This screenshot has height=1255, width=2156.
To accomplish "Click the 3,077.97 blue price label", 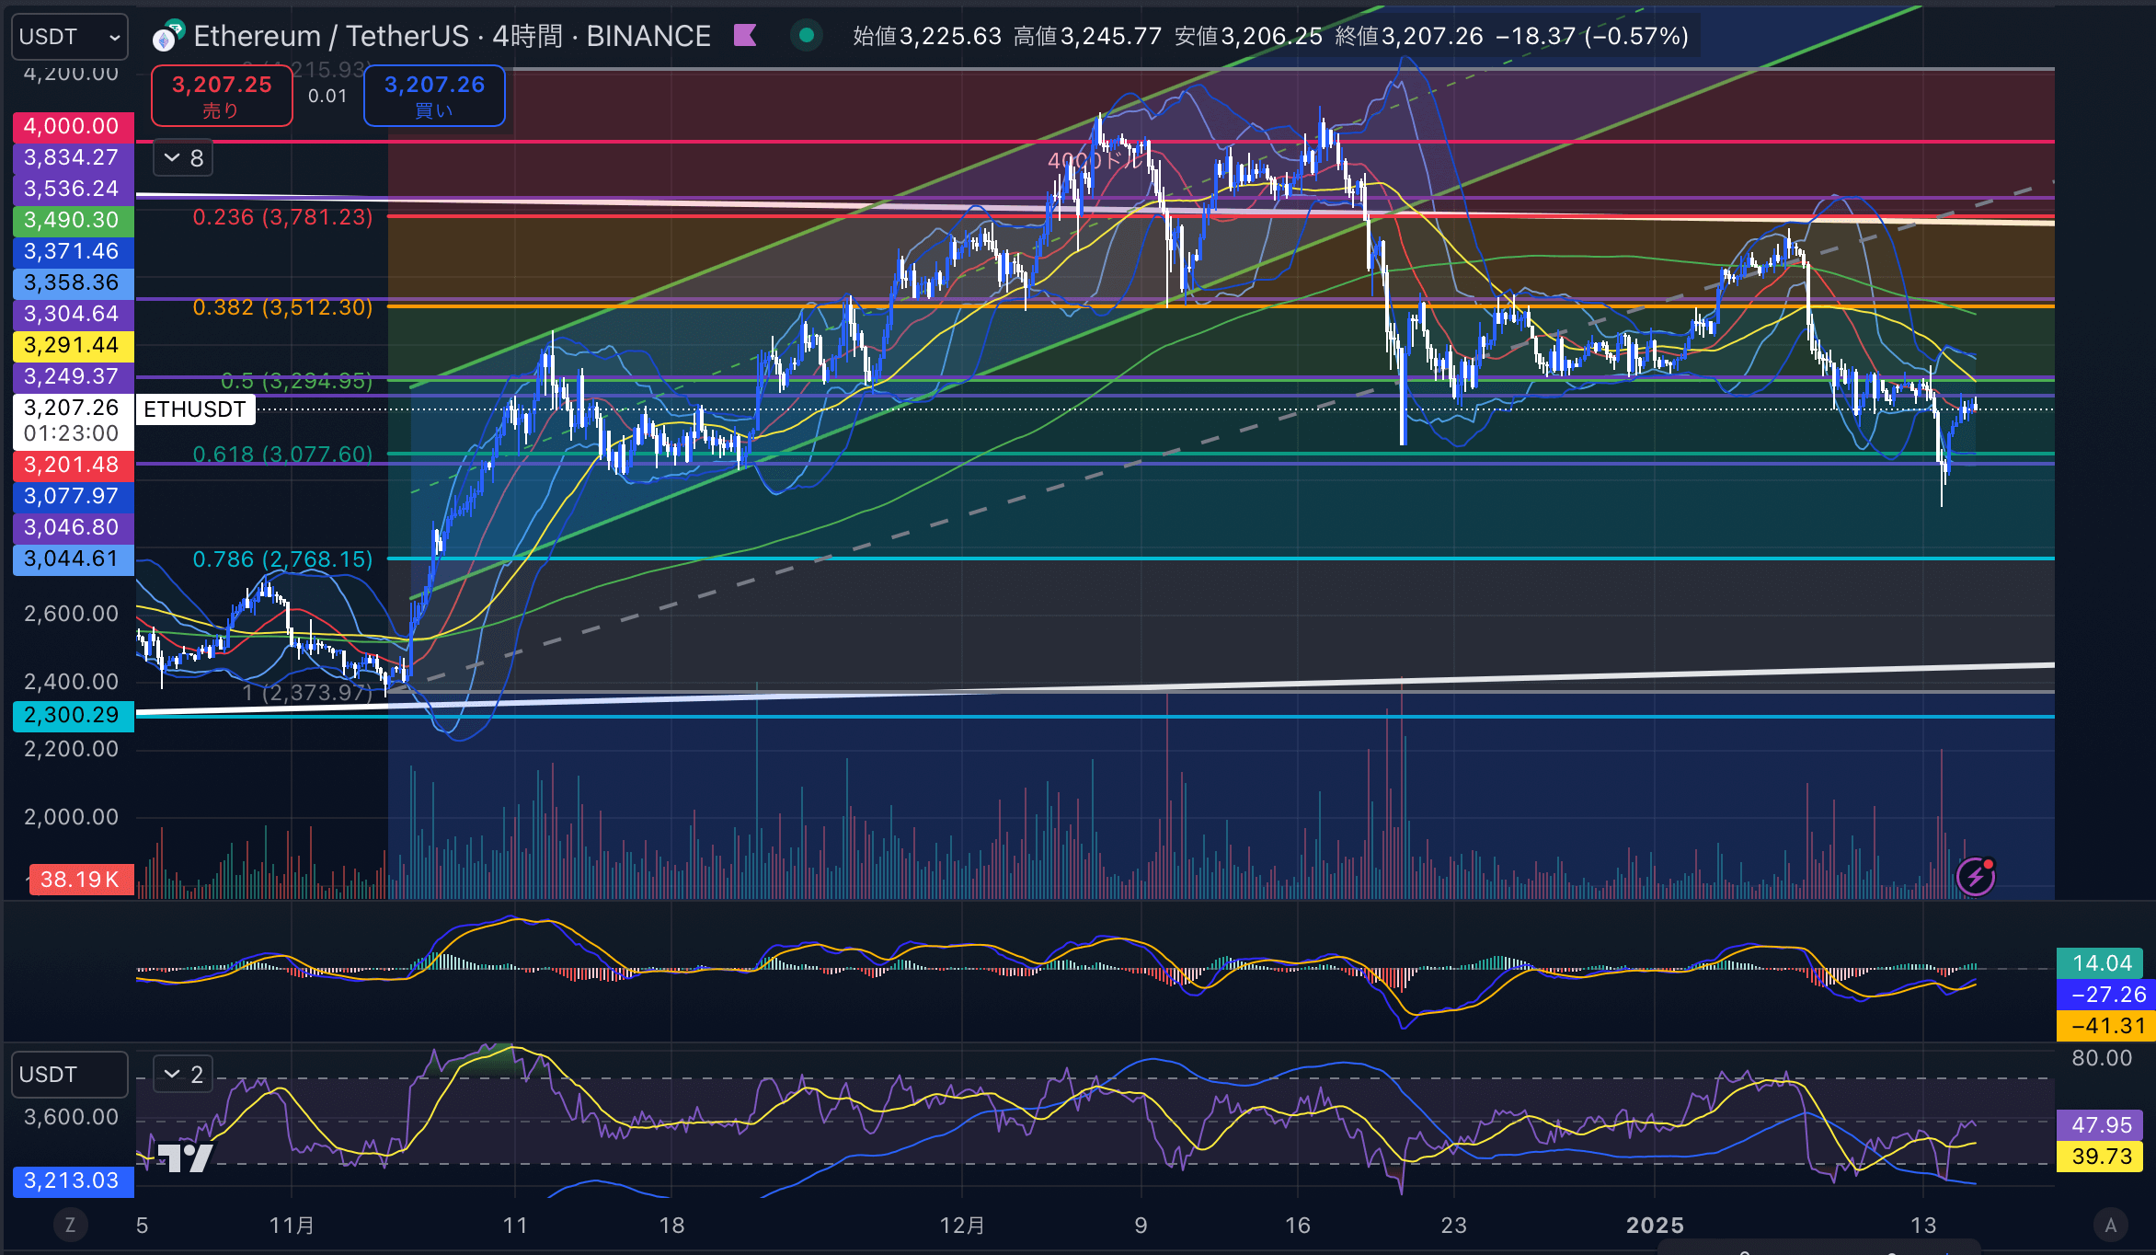I will (x=73, y=496).
